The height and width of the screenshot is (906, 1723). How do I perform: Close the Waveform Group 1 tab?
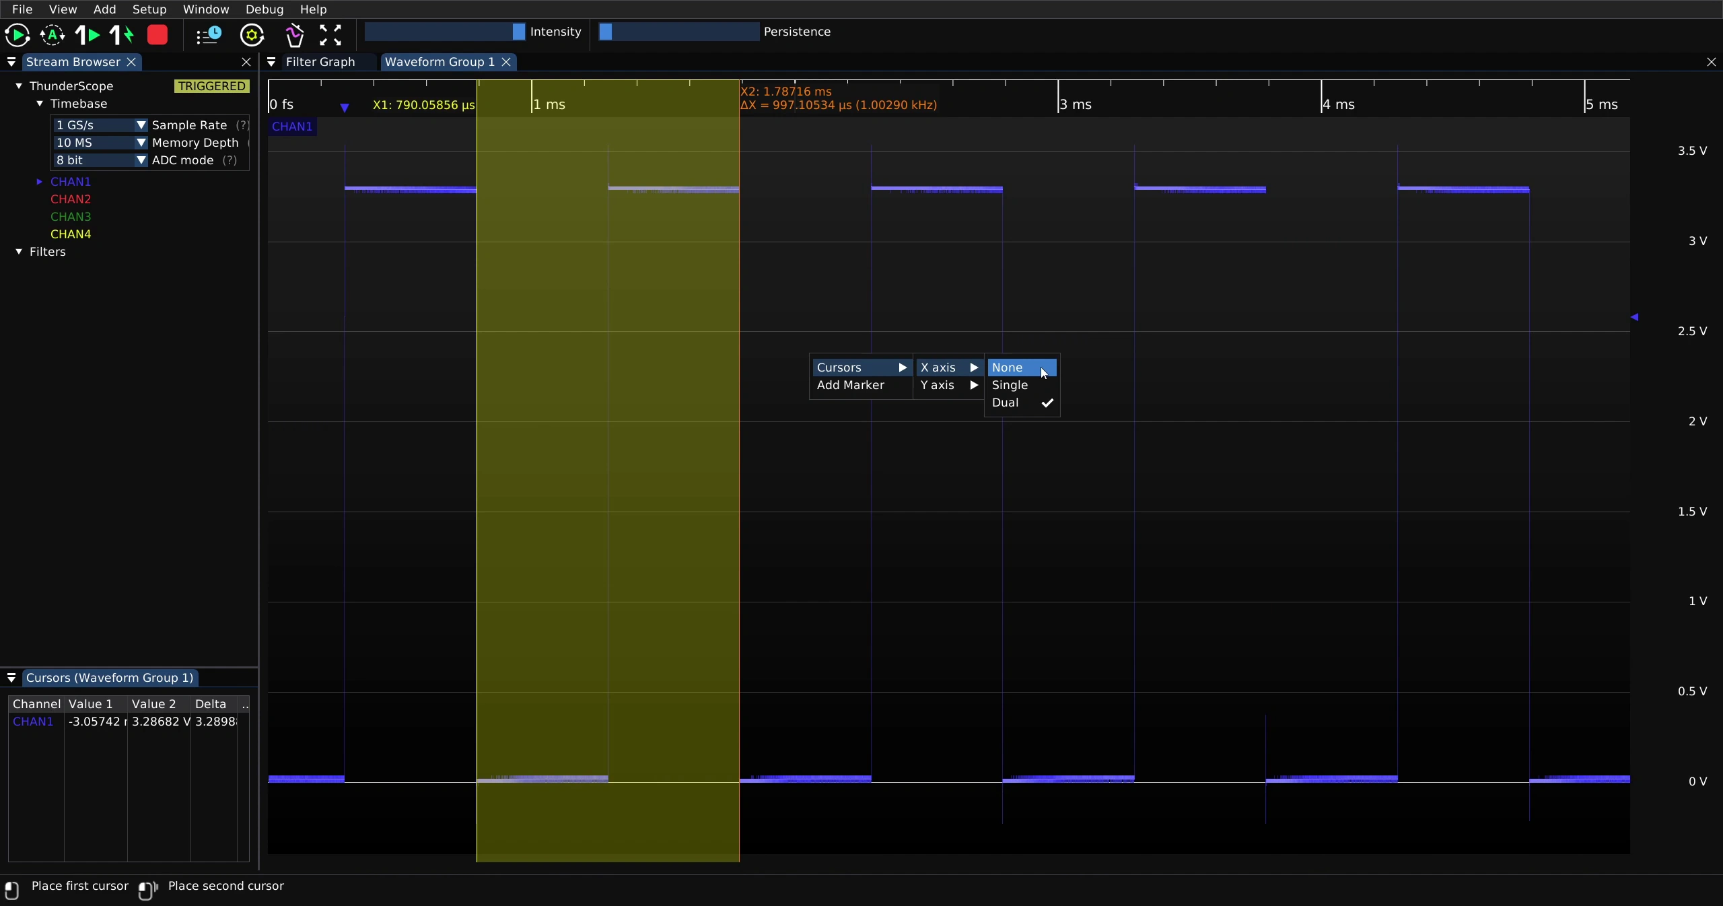[506, 62]
